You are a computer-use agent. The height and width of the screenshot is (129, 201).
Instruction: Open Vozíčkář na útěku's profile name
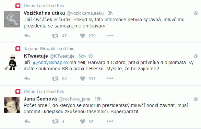44,13
